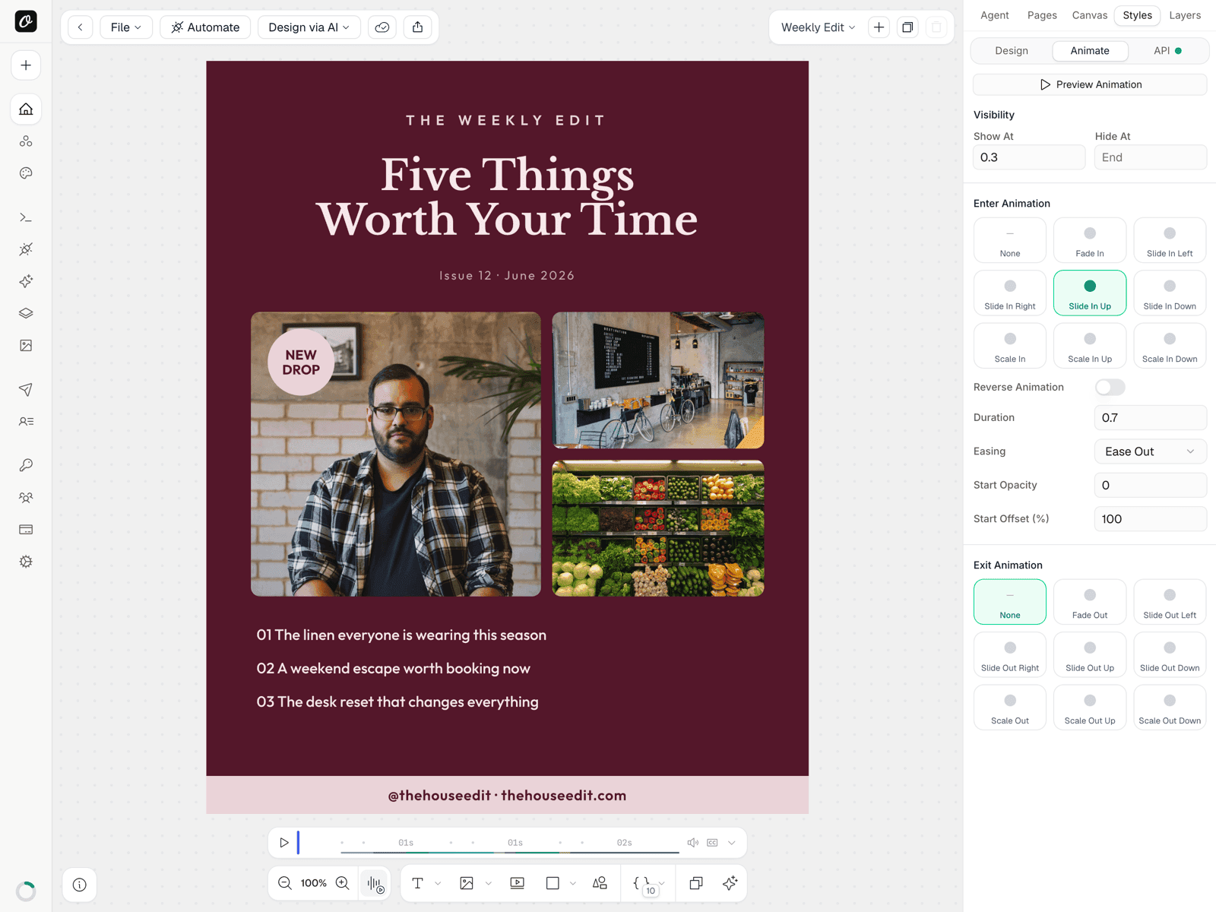Open the Home icon in sidebar
The image size is (1216, 912).
pyautogui.click(x=26, y=109)
